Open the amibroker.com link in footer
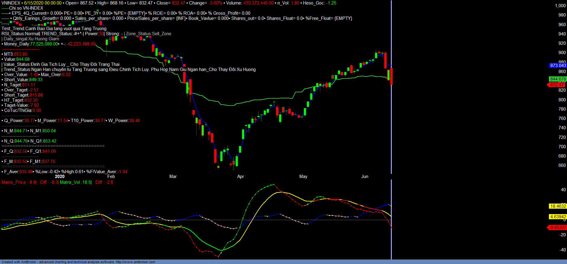The height and width of the screenshot is (264, 567). pyautogui.click(x=135, y=262)
